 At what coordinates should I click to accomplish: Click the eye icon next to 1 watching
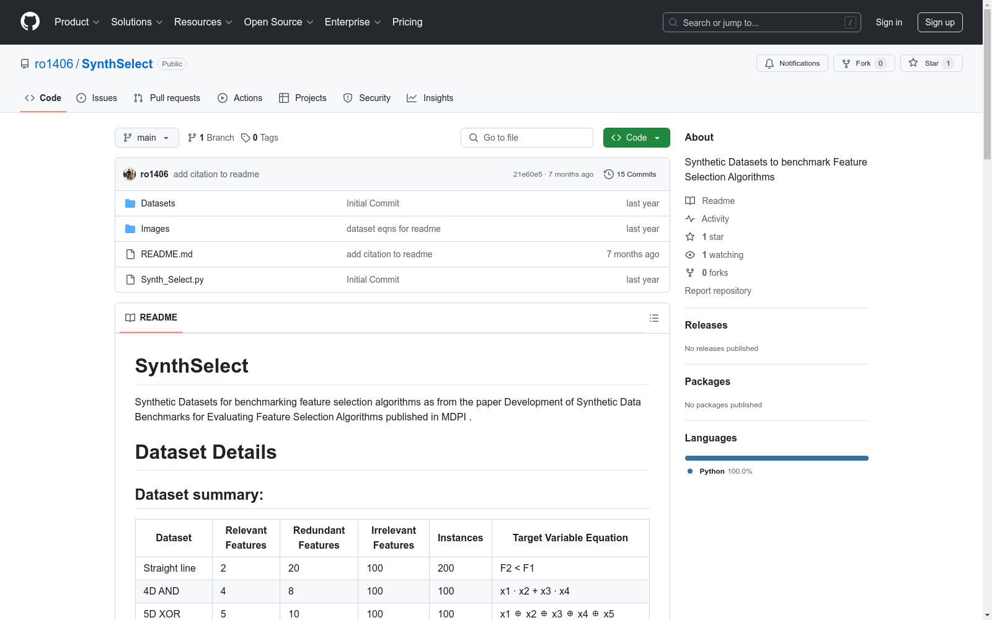(x=690, y=255)
